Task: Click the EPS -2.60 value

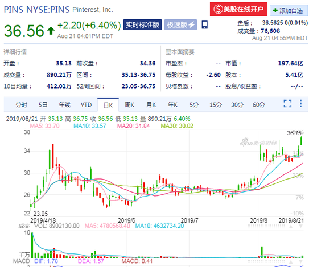Action: pyautogui.click(x=213, y=75)
